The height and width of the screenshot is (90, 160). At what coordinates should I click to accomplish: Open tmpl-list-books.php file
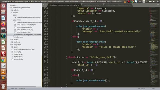(23, 32)
